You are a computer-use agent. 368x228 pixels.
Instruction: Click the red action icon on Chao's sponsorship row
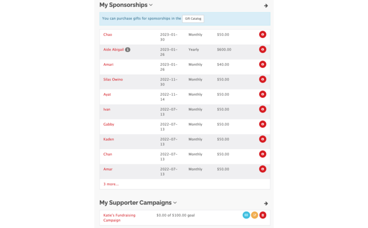coord(263,35)
